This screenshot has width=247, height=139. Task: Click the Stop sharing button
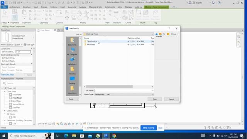[x=148, y=128]
